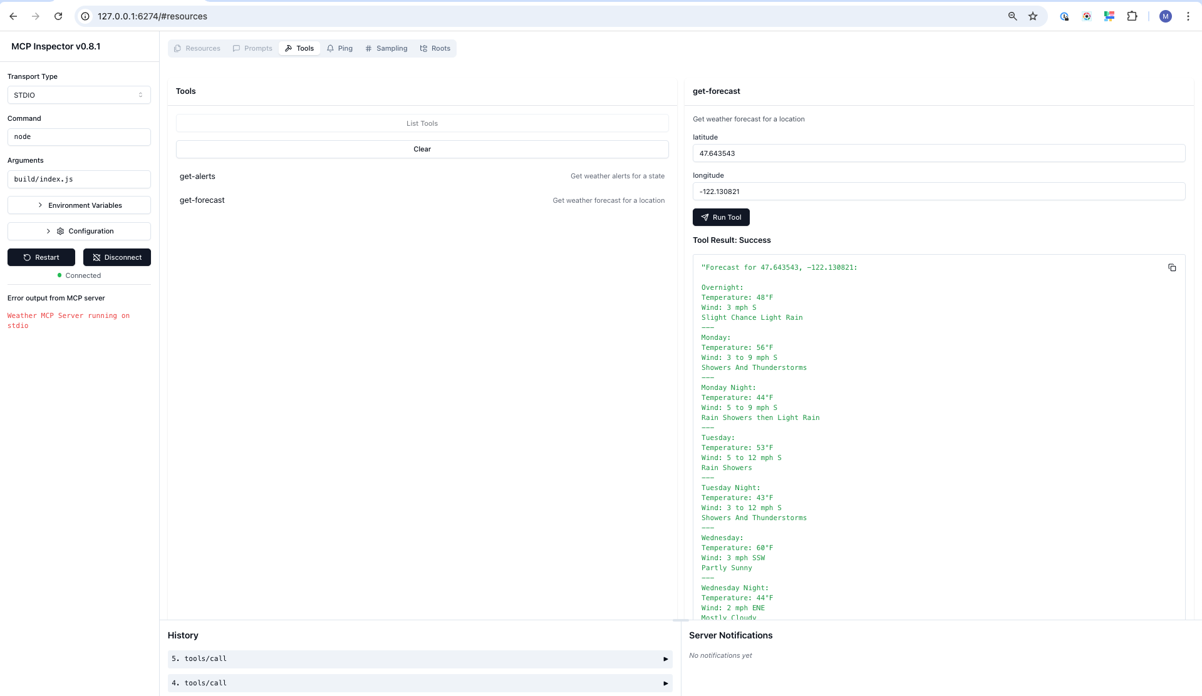This screenshot has height=696, width=1202.
Task: Expand history entry 4 tools/call
Action: pos(420,683)
